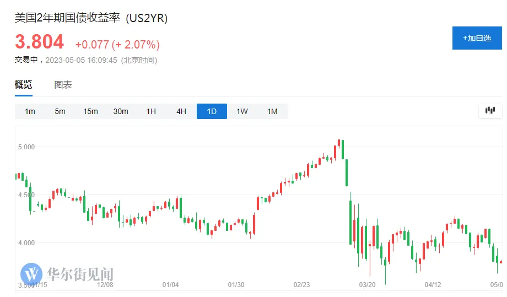
Task: Click the 3.804 current yield value
Action: (x=39, y=42)
